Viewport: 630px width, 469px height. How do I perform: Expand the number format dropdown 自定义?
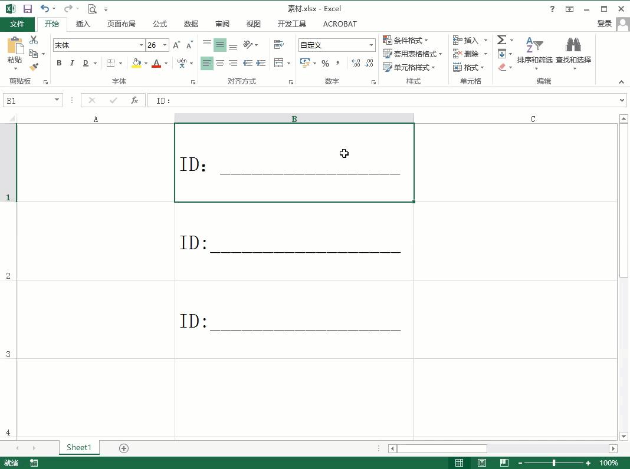[x=371, y=45]
